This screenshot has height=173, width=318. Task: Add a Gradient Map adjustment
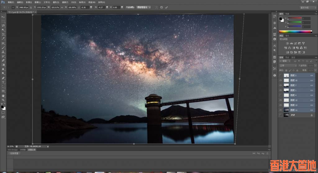303,52
